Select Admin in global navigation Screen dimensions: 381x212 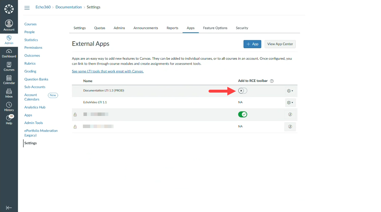[x=9, y=40]
